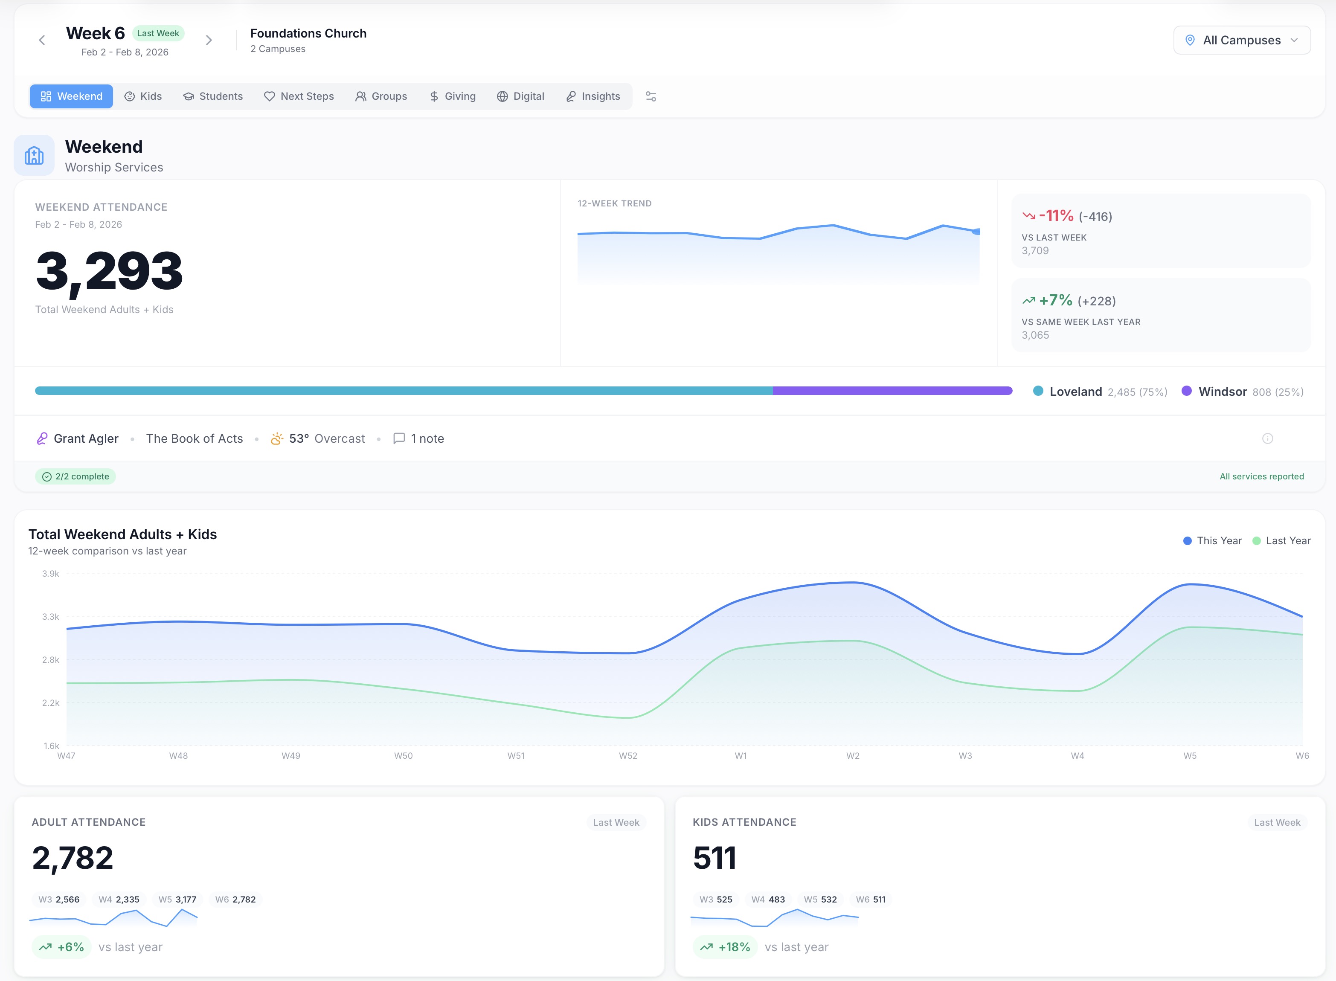Click the Weekend worship services building icon
This screenshot has width=1336, height=981.
click(34, 155)
